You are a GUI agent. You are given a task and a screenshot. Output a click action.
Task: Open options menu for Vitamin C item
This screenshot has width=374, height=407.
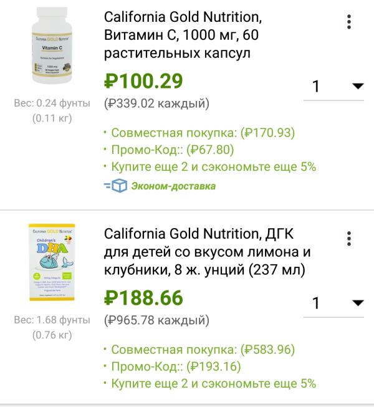pyautogui.click(x=349, y=22)
